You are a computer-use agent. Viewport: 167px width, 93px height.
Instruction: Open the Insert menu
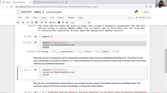(x=44, y=18)
